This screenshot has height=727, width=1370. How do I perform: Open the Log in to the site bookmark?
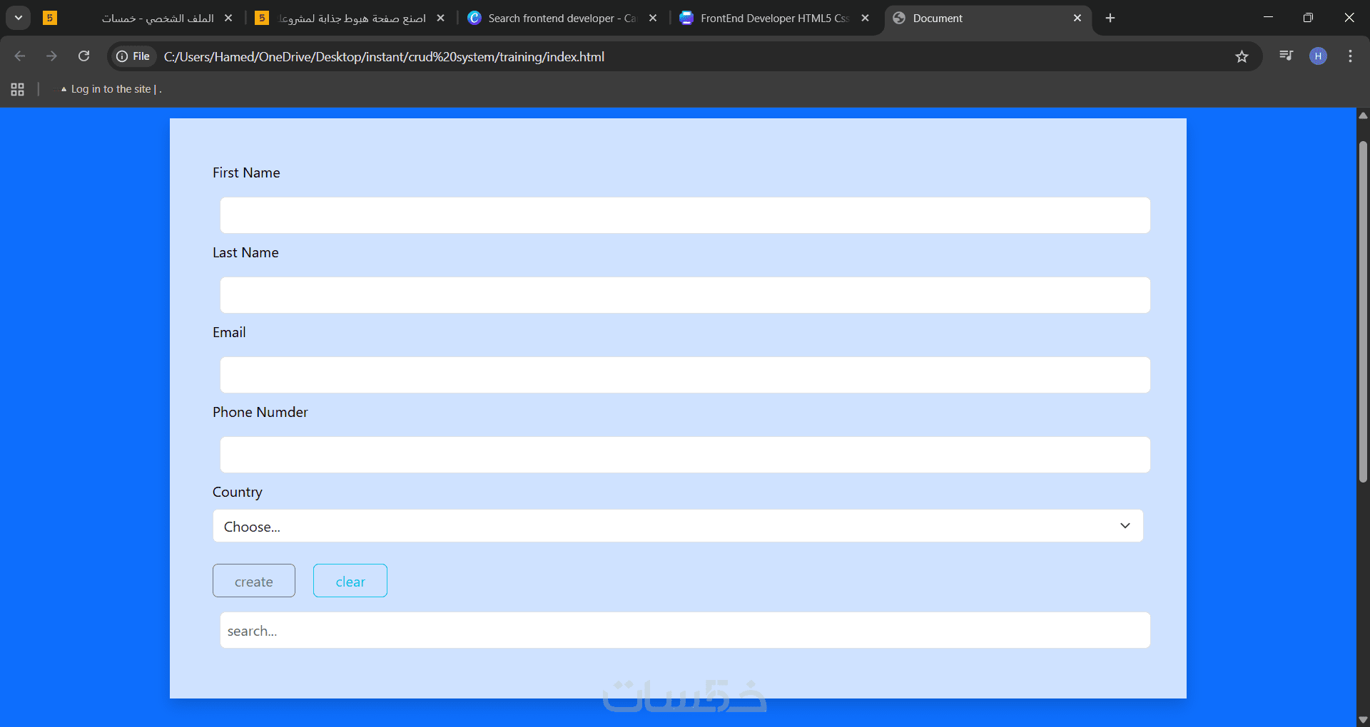[x=111, y=89]
